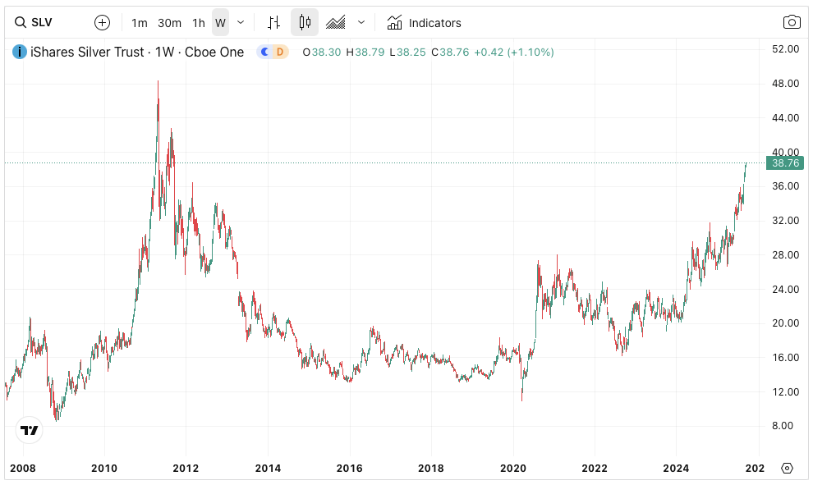Click the 38.76 current price label
The image size is (813, 485).
(x=785, y=163)
